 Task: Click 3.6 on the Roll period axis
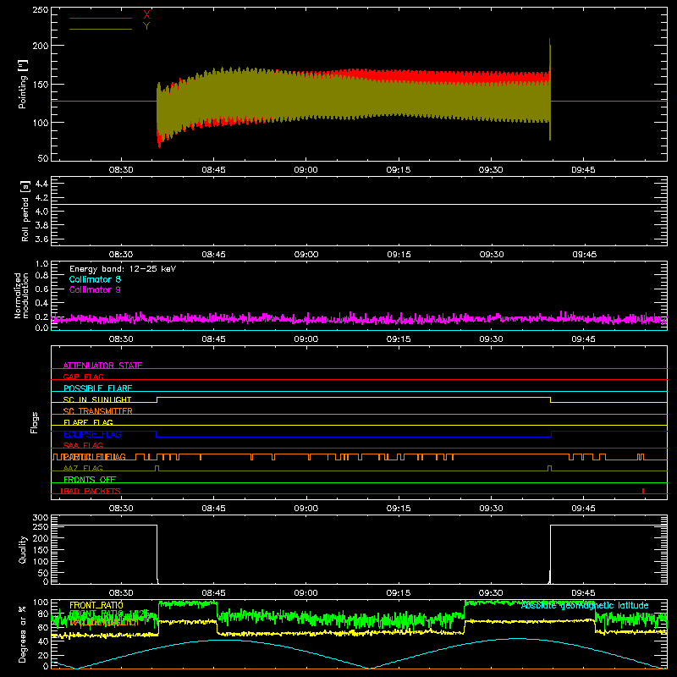click(41, 239)
